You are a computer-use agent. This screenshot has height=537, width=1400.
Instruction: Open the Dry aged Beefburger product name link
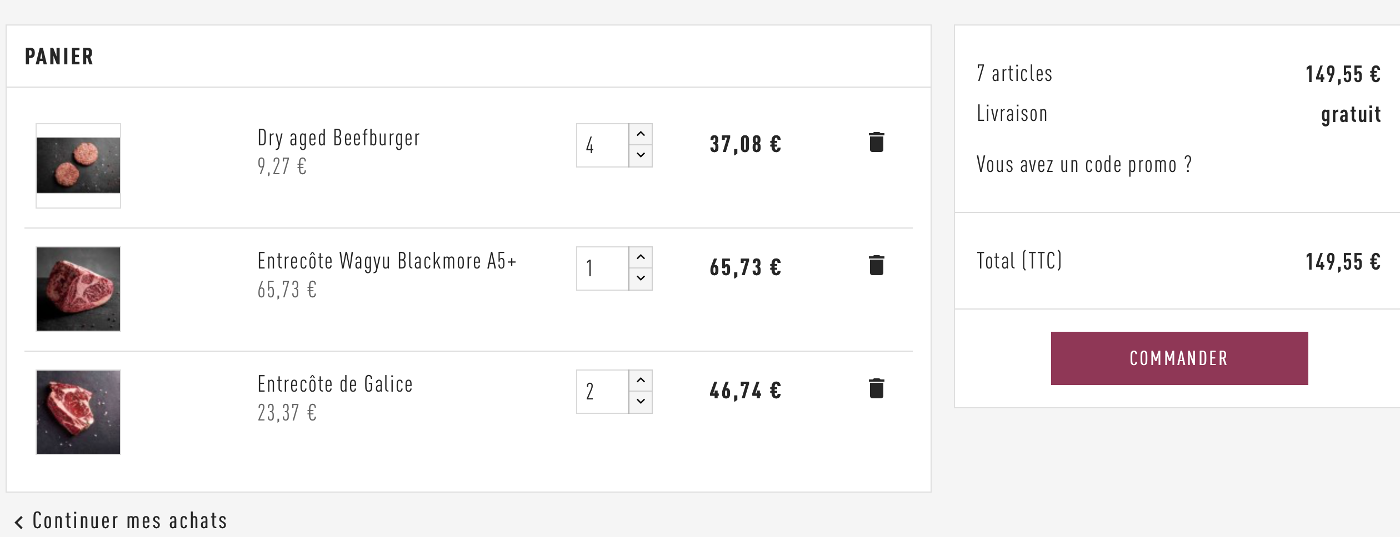point(338,138)
